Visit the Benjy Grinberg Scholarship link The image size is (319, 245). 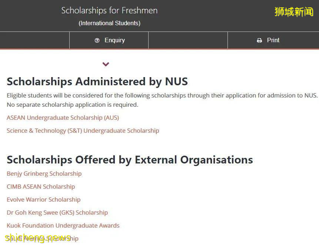[44, 173]
